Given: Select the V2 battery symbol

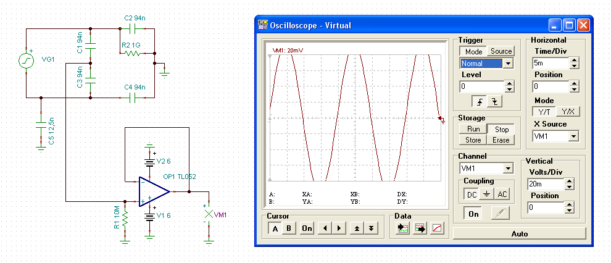Looking at the screenshot, I should [149, 161].
